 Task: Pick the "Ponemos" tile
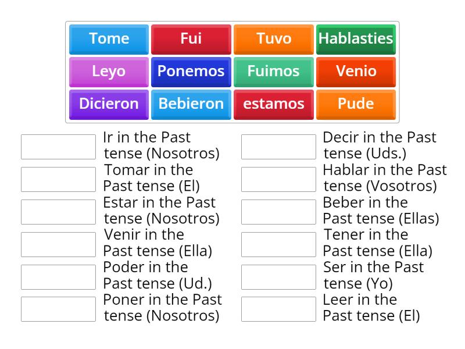coord(191,72)
